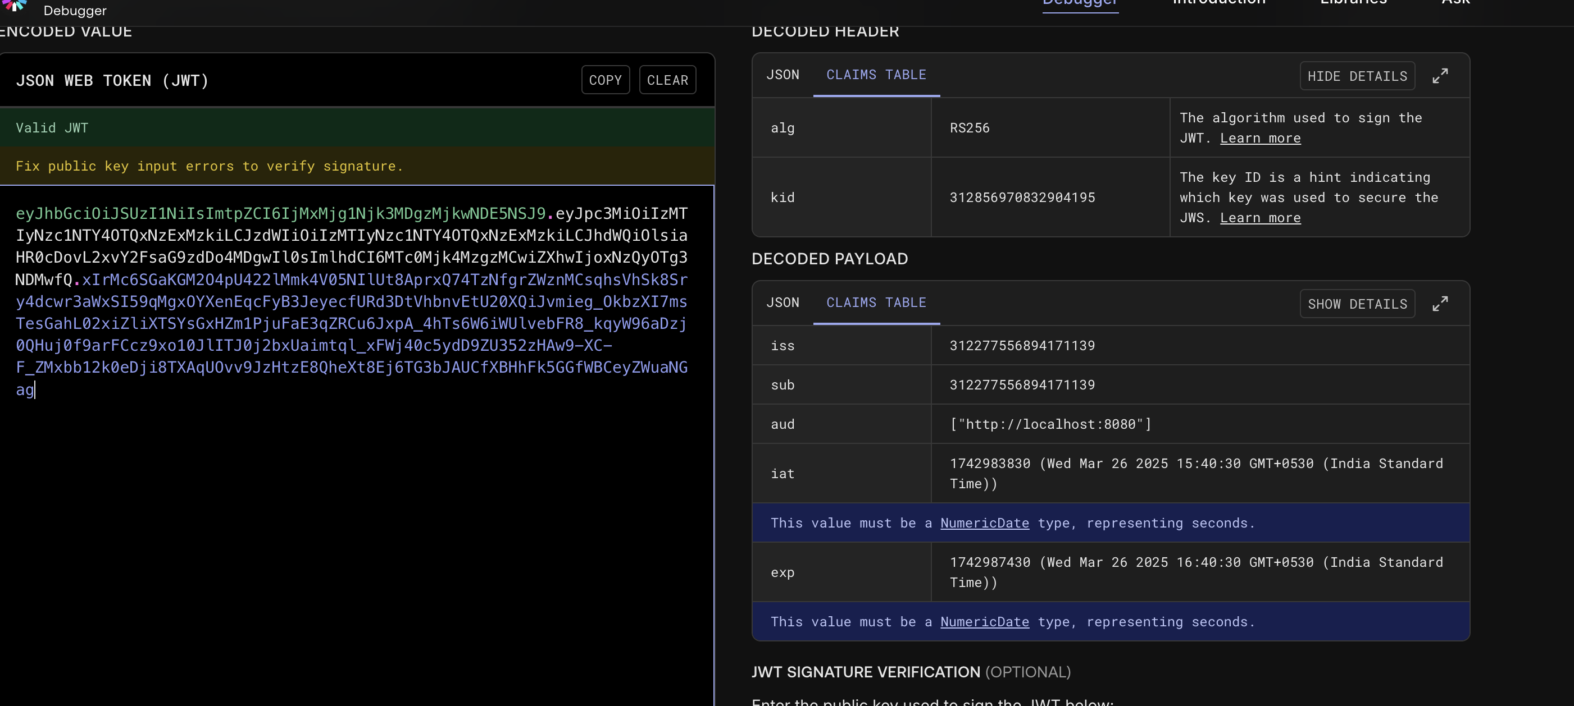Click the kid value 312856970832904195
The image size is (1574, 706).
click(x=1022, y=198)
